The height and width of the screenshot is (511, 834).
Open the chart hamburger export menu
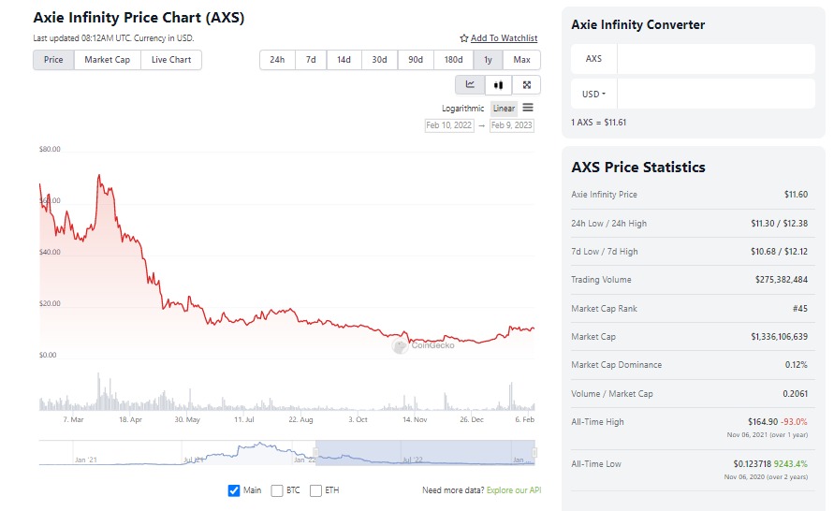pyautogui.click(x=528, y=108)
